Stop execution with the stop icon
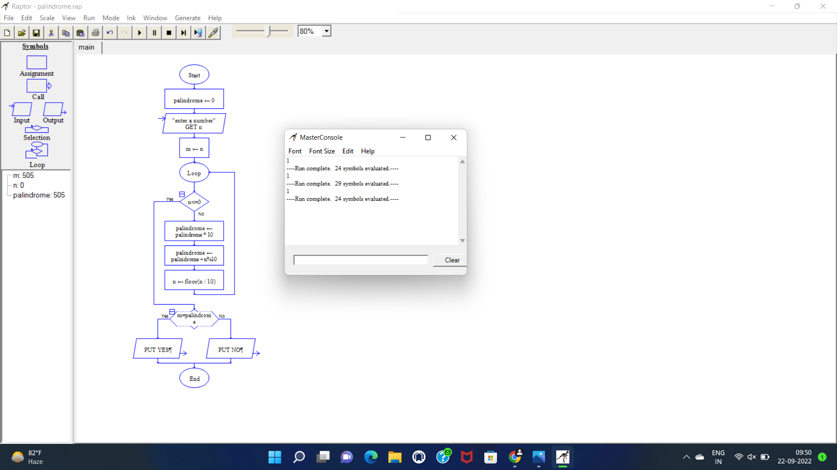Screen dimensions: 837x470 (169, 32)
